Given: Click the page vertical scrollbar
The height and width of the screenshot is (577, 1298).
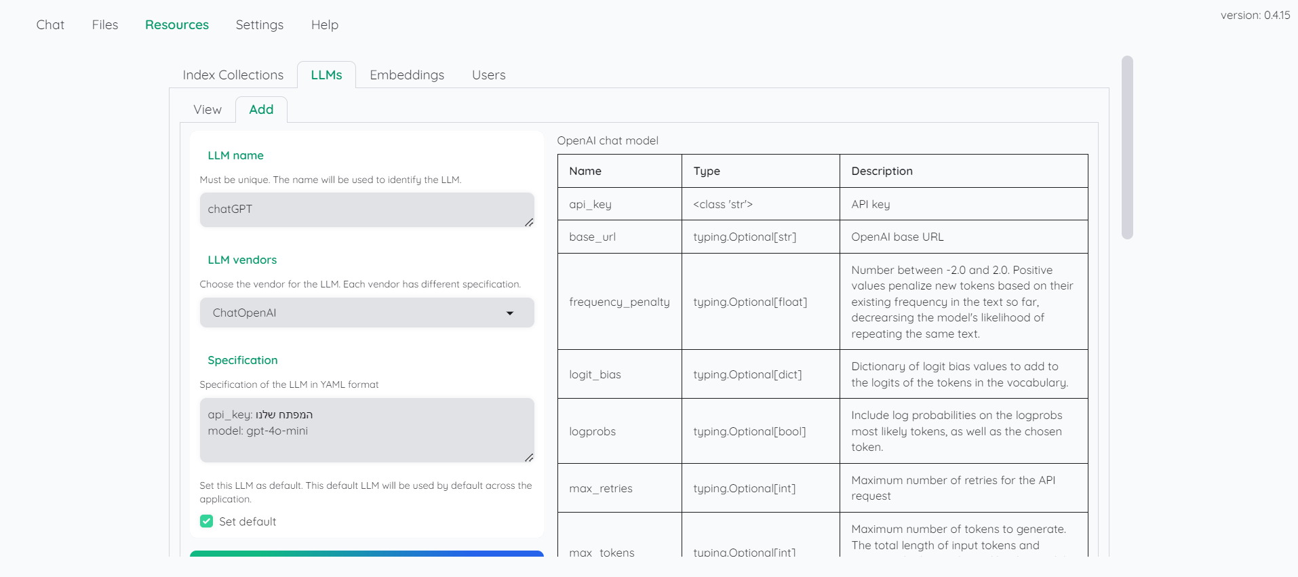Looking at the screenshot, I should click(x=1127, y=147).
